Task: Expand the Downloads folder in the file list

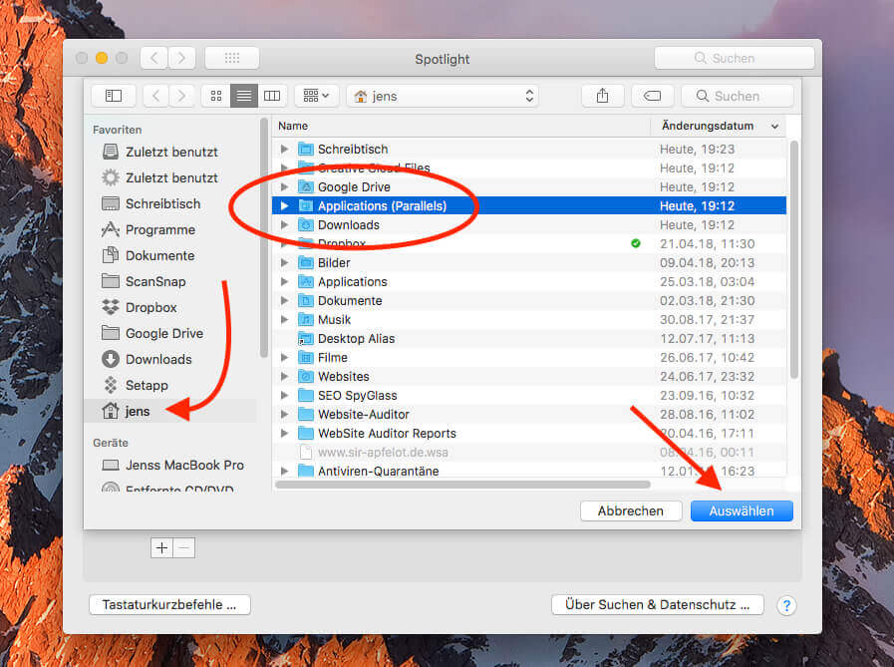Action: point(284,224)
